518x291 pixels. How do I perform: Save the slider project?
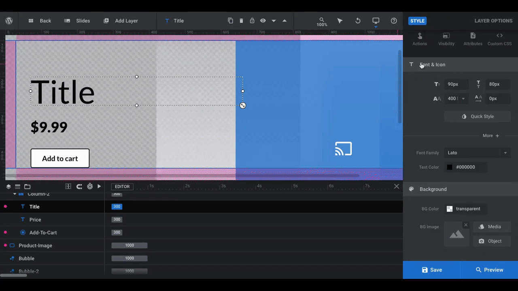[x=432, y=270]
